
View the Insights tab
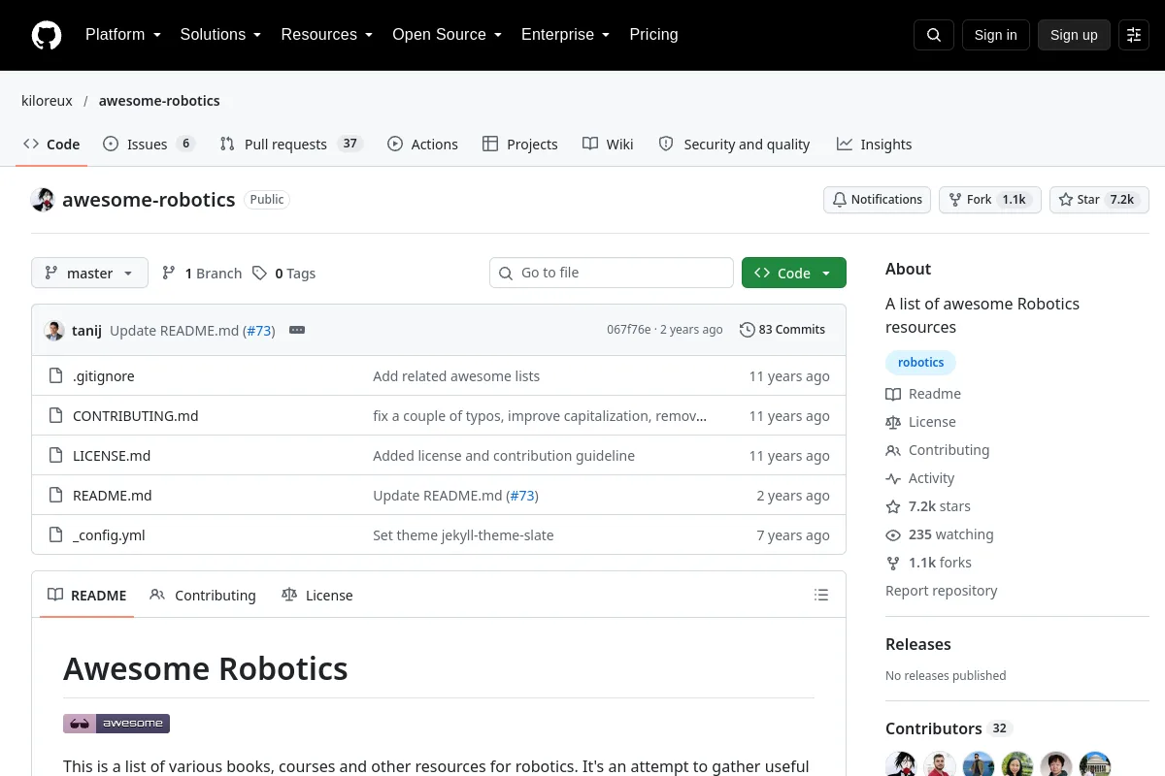click(x=874, y=145)
